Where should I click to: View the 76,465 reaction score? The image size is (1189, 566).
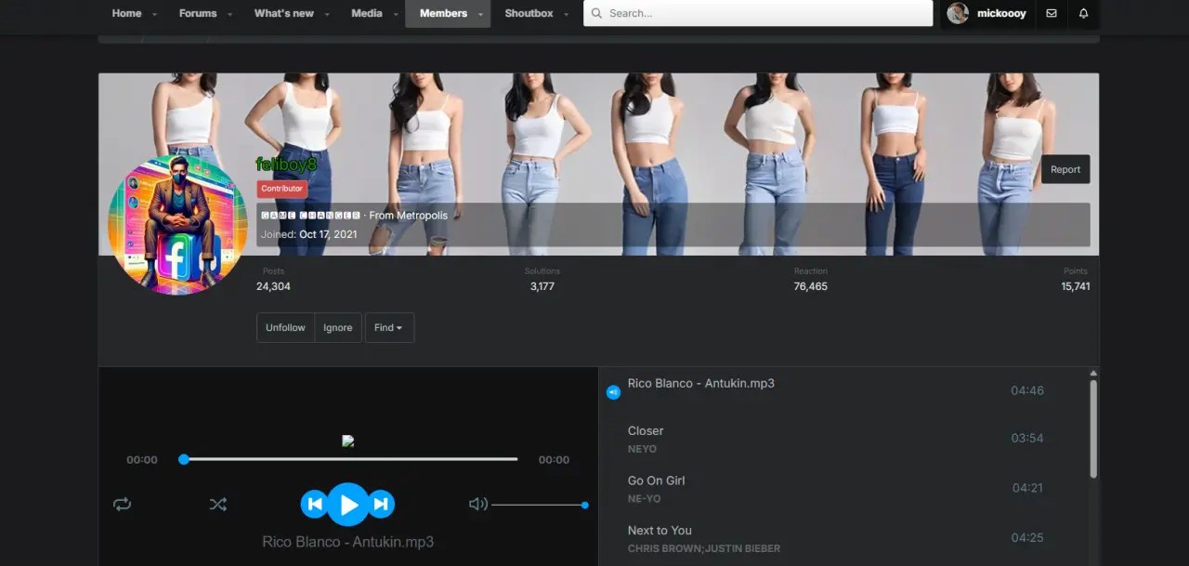pos(810,286)
